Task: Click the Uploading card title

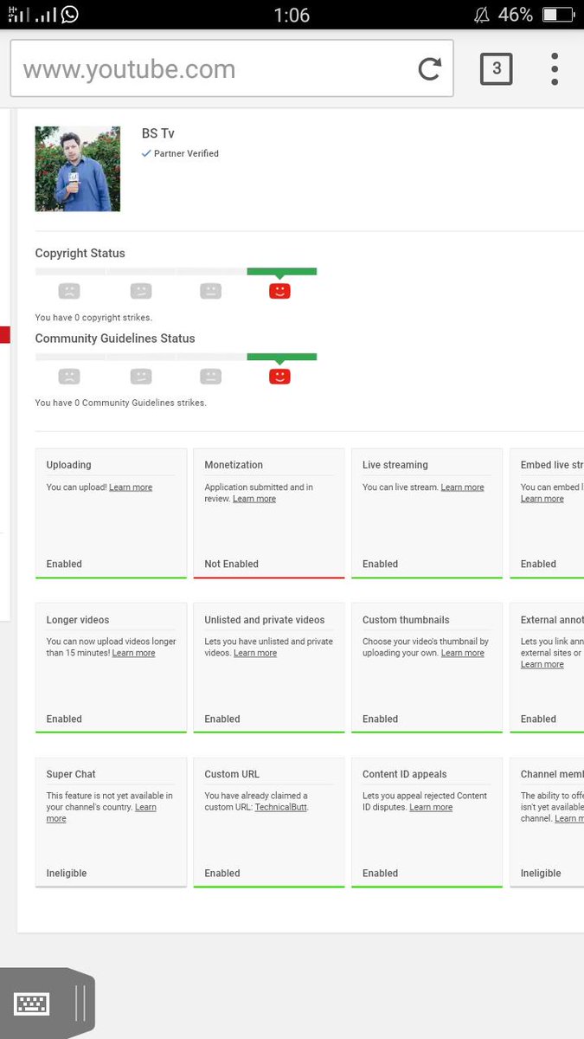Action: [69, 465]
